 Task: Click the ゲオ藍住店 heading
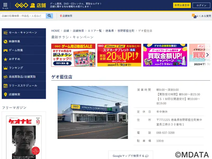click(62, 77)
